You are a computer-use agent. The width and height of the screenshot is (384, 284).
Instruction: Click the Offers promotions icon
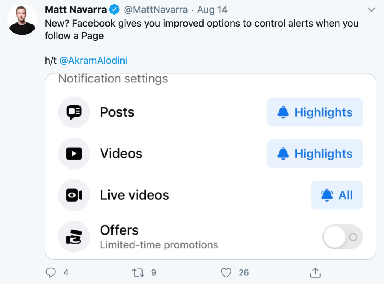click(74, 237)
